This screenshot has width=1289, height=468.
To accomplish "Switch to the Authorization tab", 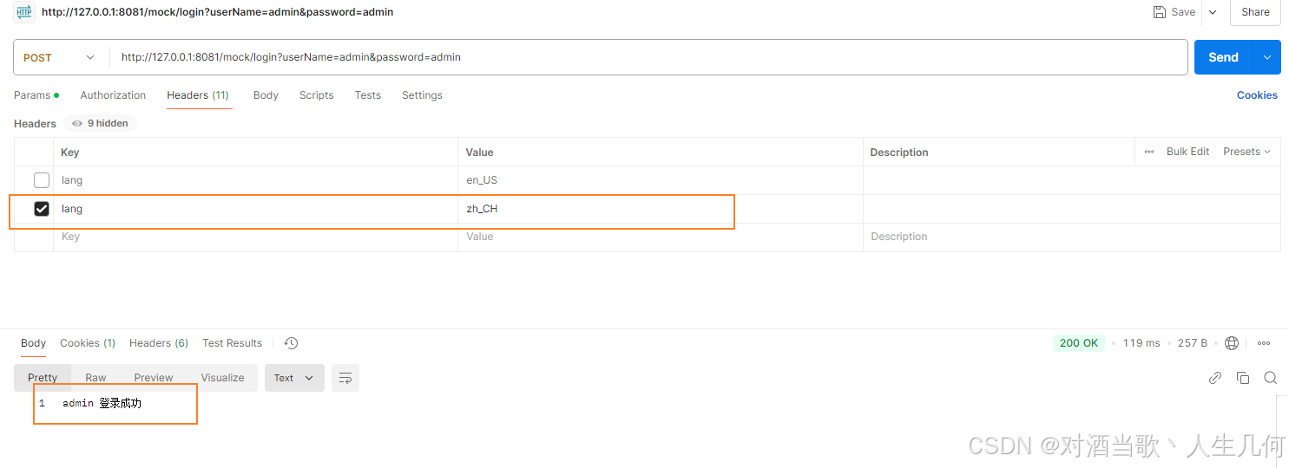I will [x=113, y=95].
